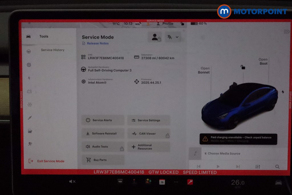
Task: Open the airbag safety icon in sidebar
Action: [30, 144]
